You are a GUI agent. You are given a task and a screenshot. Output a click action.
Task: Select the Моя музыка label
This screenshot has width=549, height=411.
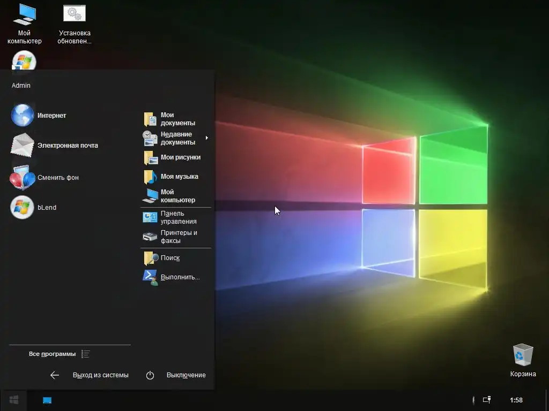(x=179, y=177)
